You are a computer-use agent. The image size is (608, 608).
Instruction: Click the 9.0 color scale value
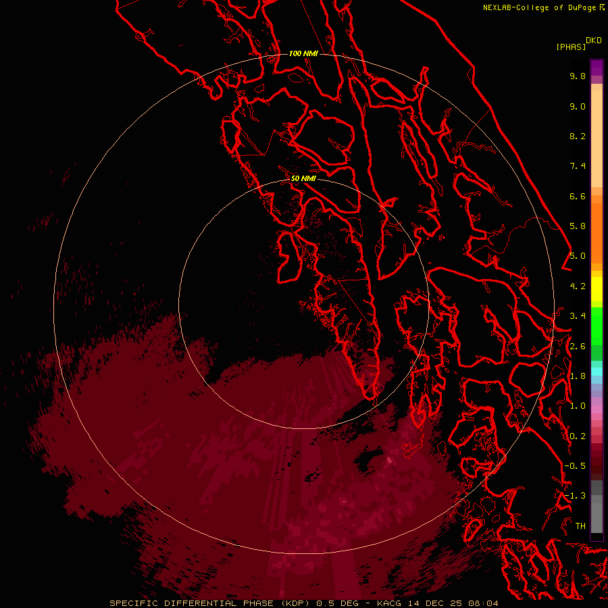point(578,106)
